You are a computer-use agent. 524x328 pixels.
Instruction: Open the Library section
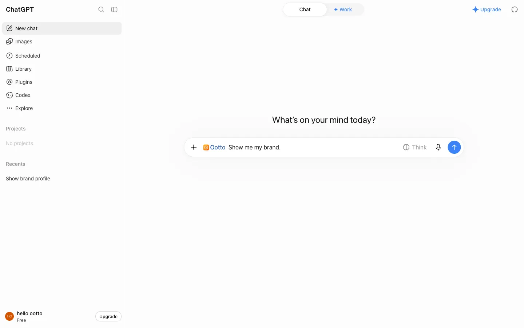(x=62, y=69)
